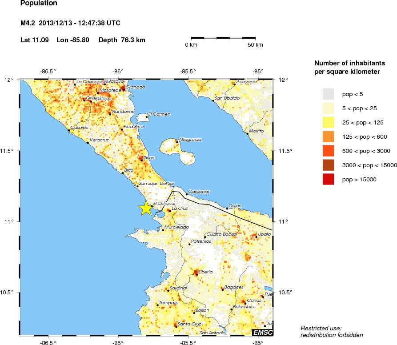The image size is (397, 345).
Task: Click the 'San Ubaldo' label
Action: coord(227,98)
